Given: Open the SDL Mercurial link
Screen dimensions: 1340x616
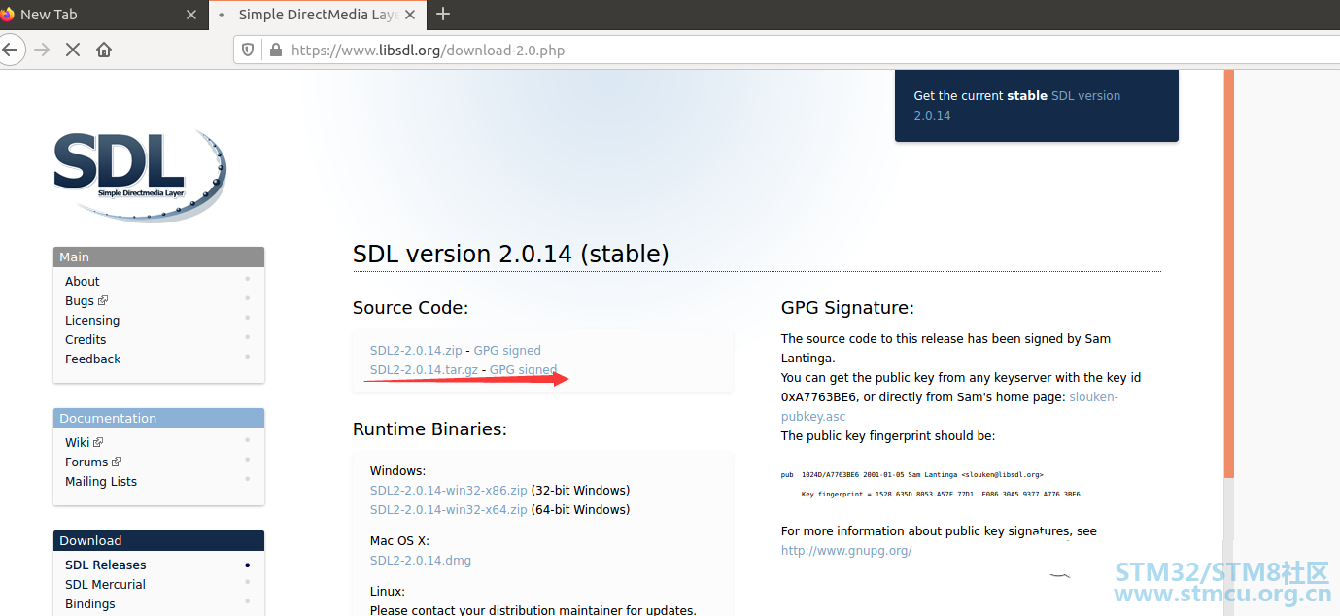Looking at the screenshot, I should 105,584.
